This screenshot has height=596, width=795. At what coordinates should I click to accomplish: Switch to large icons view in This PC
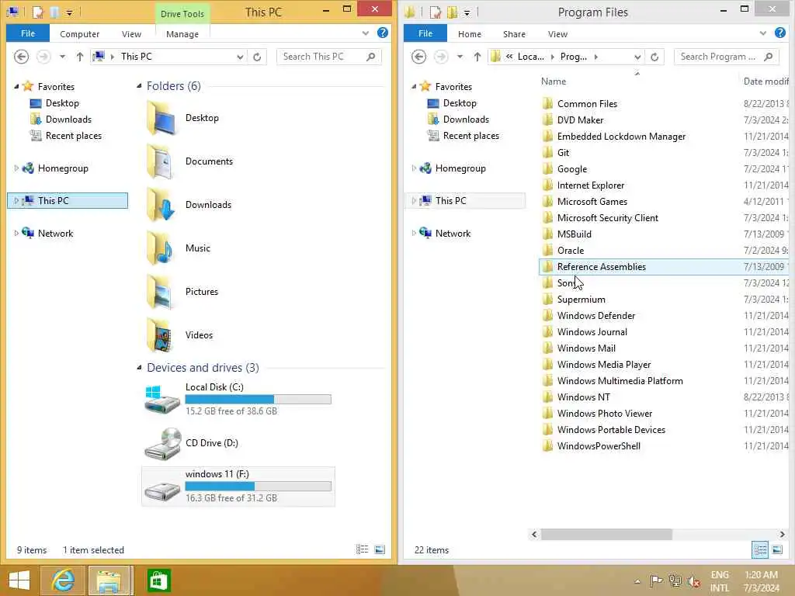click(380, 549)
